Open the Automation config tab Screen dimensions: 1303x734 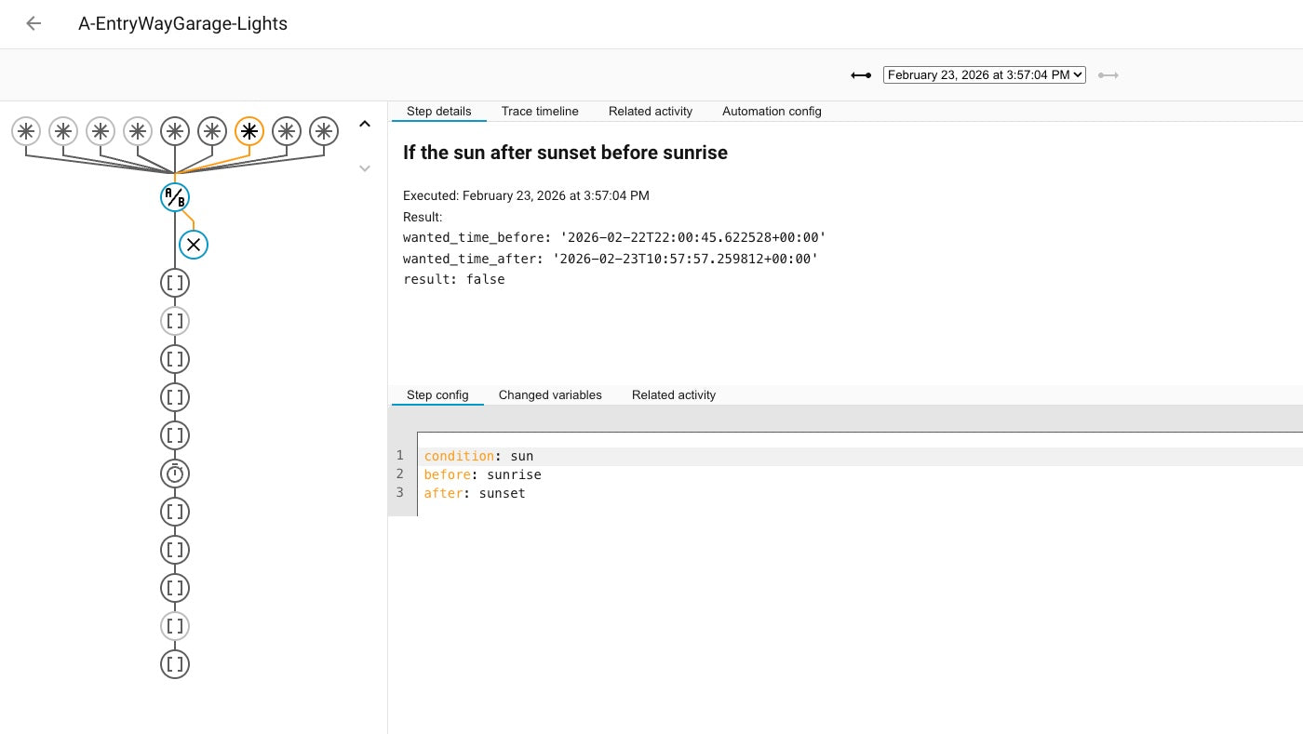pyautogui.click(x=772, y=112)
